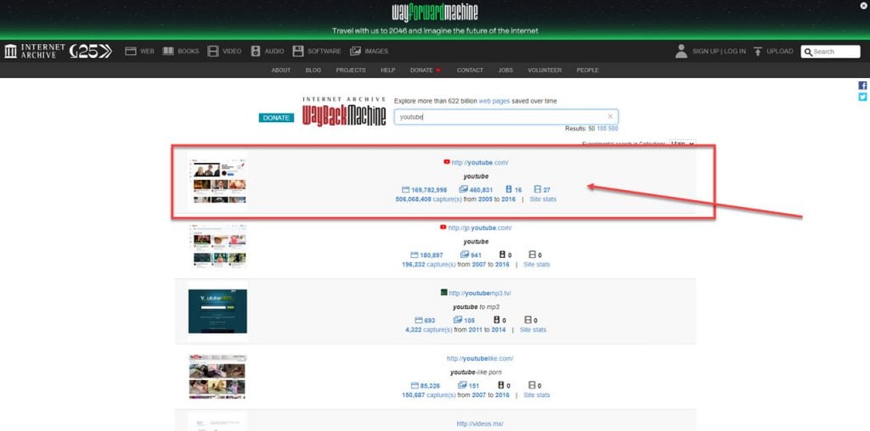Focus the Wayback Machine search field

(506, 117)
